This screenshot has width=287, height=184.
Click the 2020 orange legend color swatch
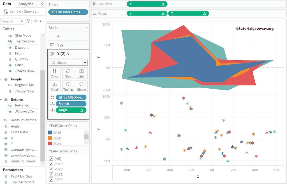(50, 138)
